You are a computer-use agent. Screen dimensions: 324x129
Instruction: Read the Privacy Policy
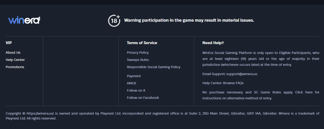(x=138, y=53)
